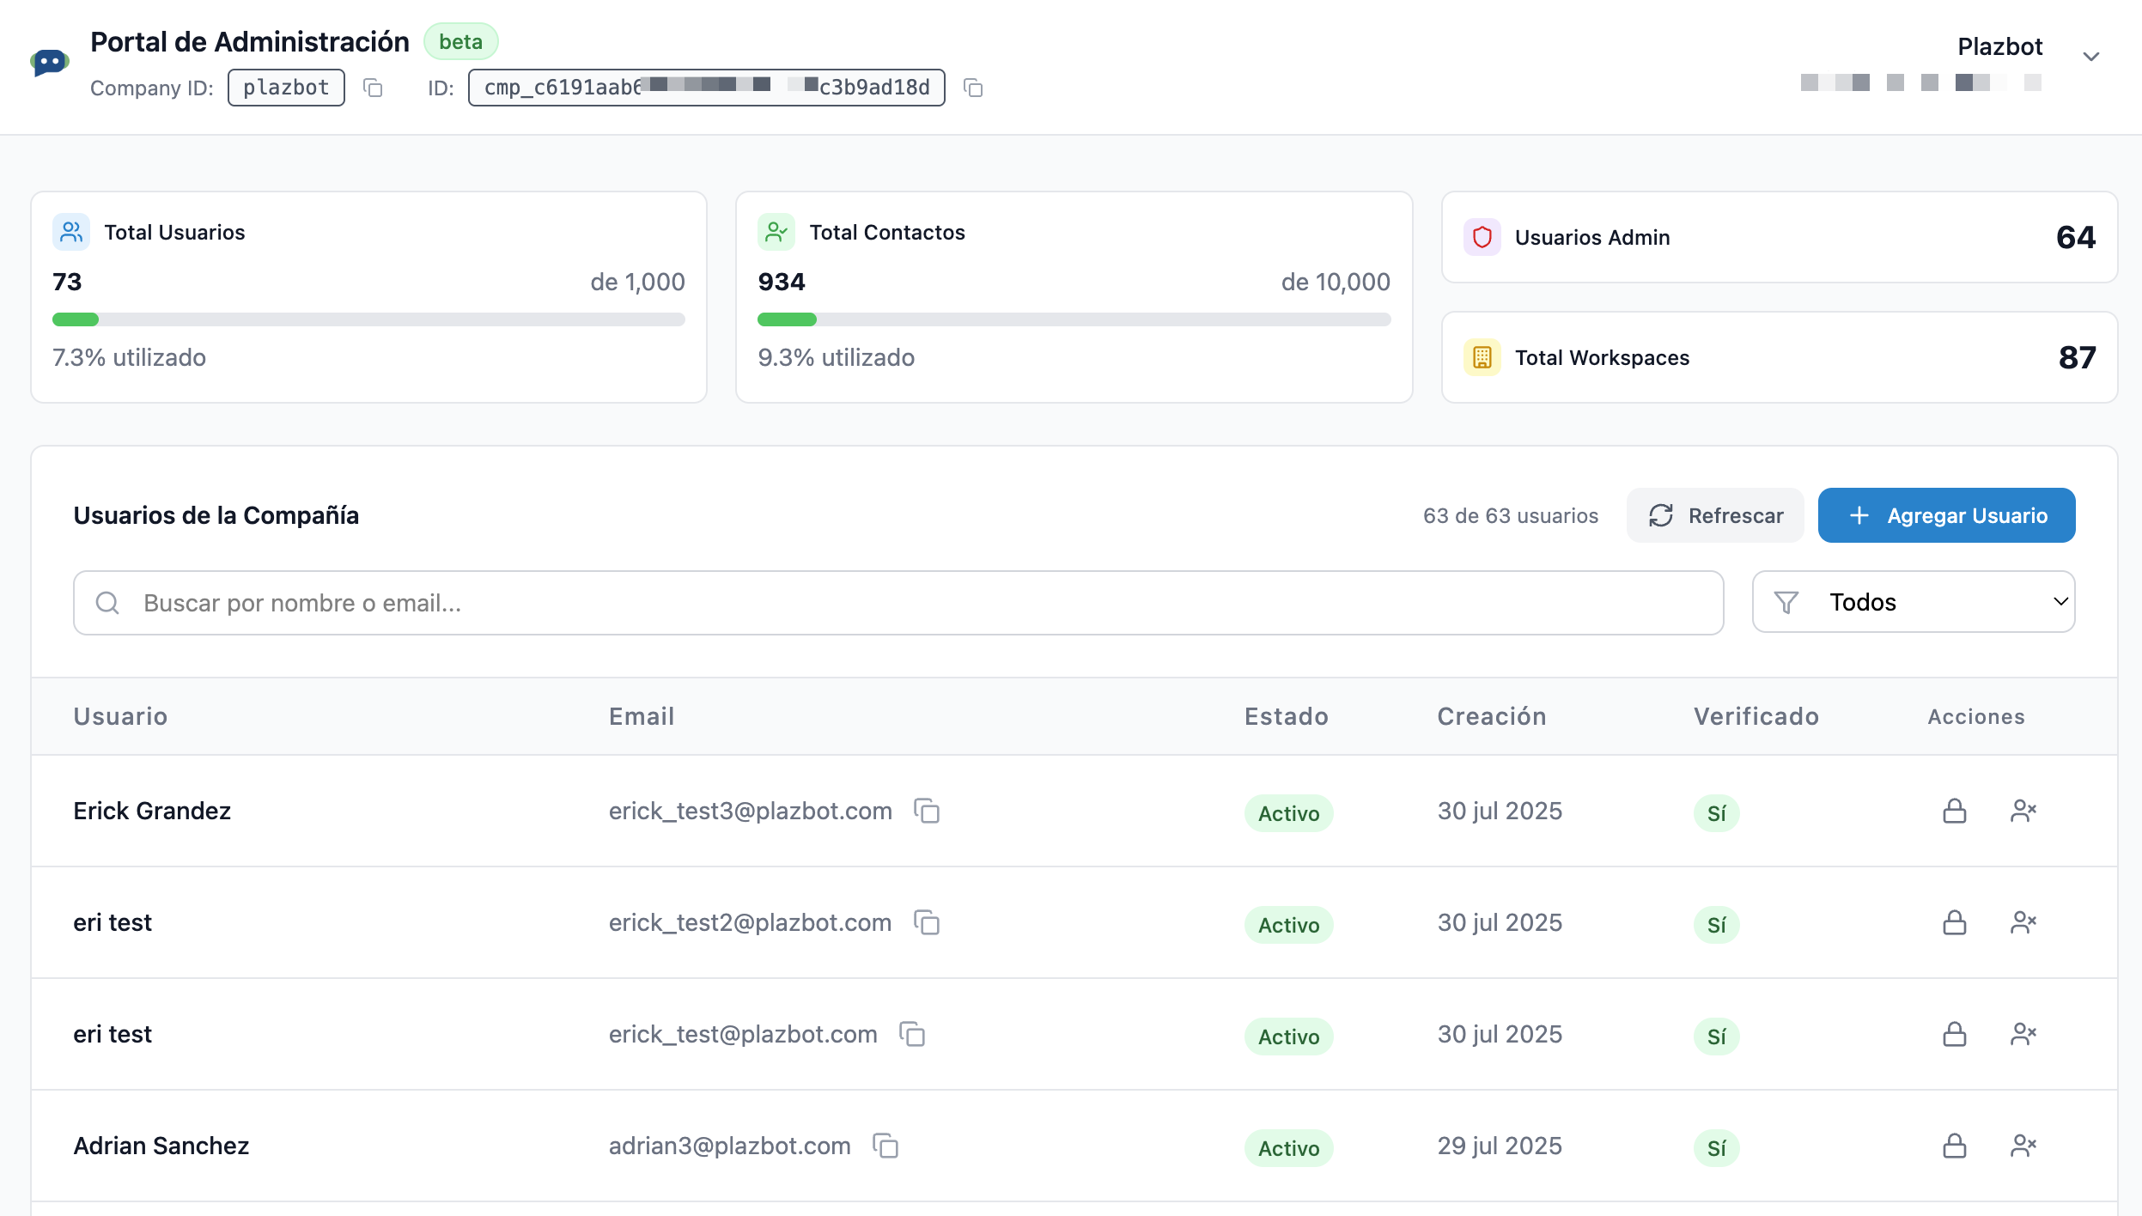Copy the plazbot Company ID
The width and height of the screenshot is (2142, 1216).
(x=373, y=88)
